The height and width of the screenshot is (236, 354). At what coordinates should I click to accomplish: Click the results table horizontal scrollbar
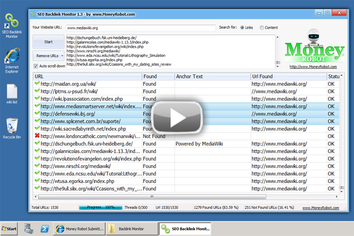[152, 197]
